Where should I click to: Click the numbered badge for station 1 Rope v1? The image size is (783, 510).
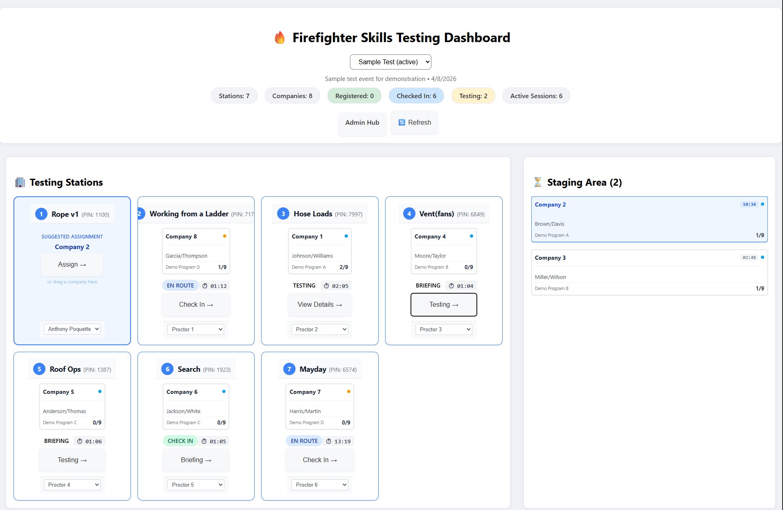[x=41, y=213]
